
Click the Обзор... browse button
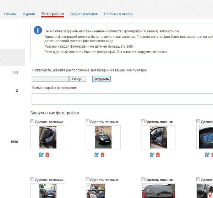(78, 79)
